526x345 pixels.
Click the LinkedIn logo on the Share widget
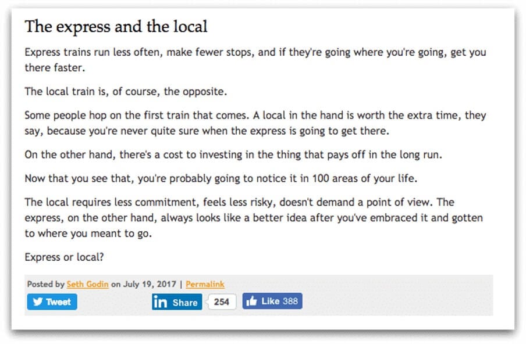(x=162, y=301)
